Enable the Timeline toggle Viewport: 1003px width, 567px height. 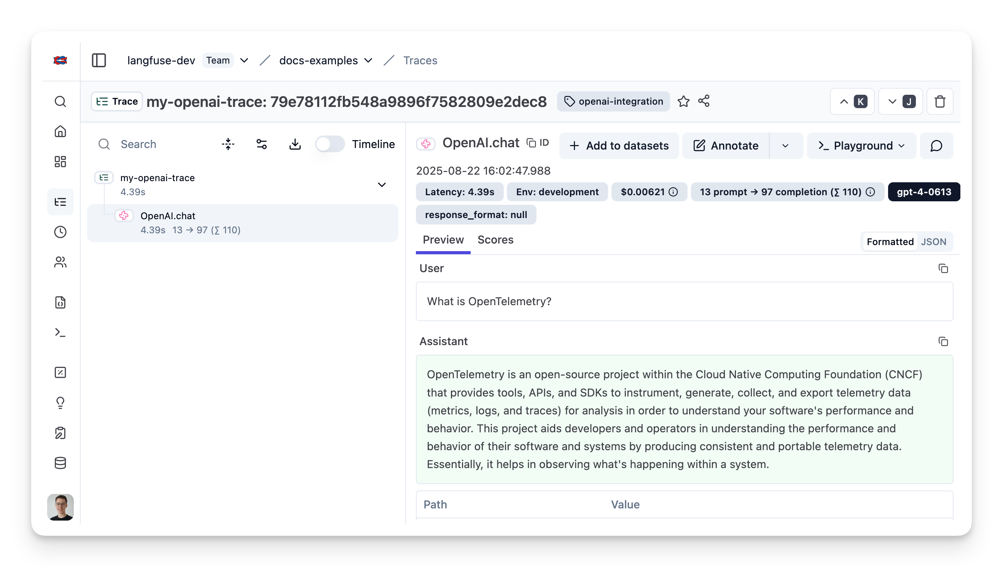coord(330,144)
